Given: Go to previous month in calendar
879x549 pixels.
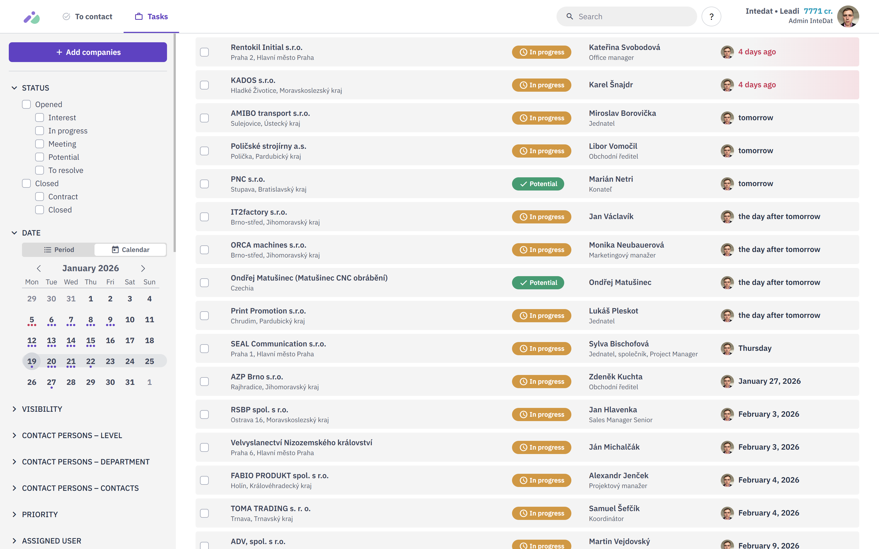Looking at the screenshot, I should [x=39, y=268].
